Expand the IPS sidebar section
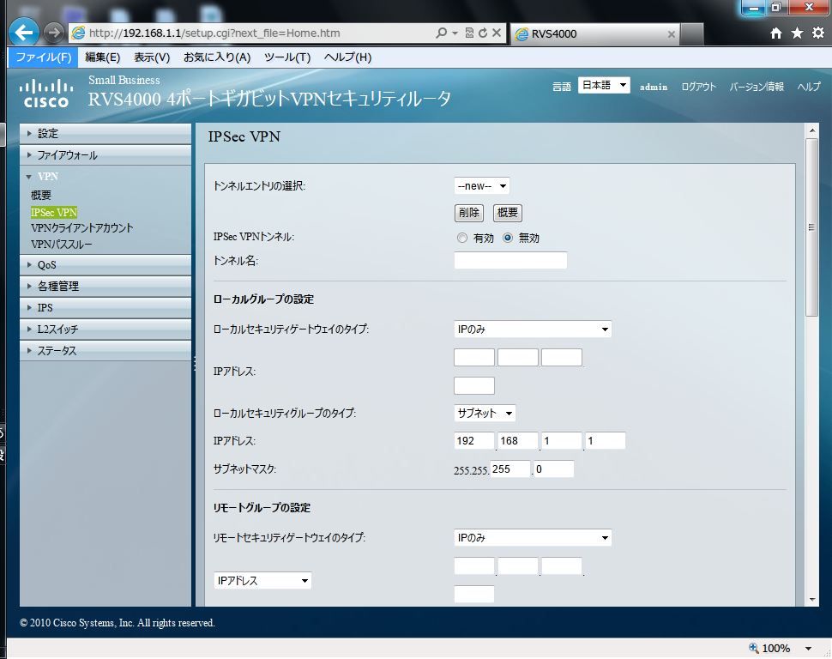 (105, 307)
